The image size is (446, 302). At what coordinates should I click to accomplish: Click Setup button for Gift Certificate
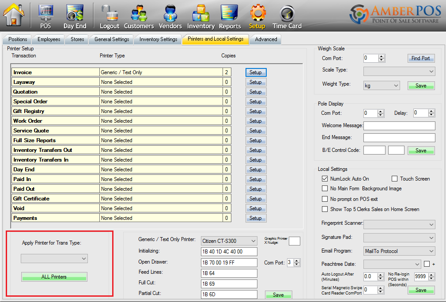tap(256, 199)
